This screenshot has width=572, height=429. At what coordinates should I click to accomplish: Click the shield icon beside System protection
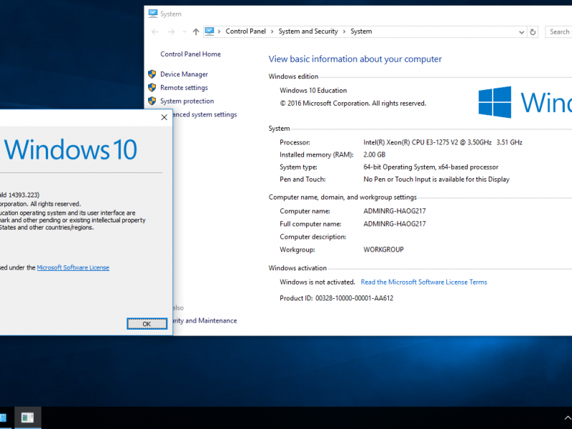152,101
